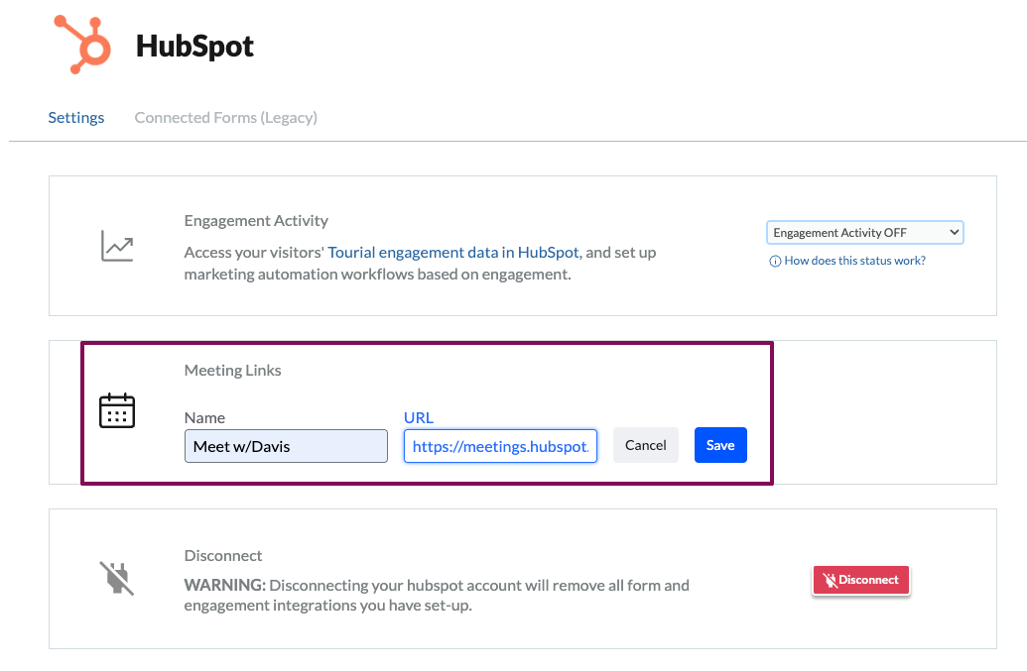Focus the Name field containing Meet w/Davis
Image resolution: width=1027 pixels, height=671 pixels.
(286, 446)
